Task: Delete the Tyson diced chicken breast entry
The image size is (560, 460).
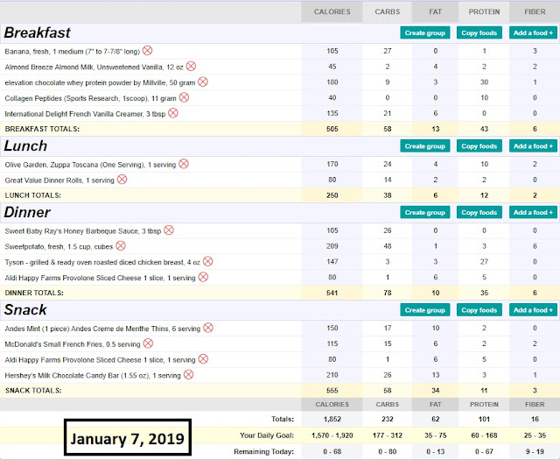Action: [208, 261]
